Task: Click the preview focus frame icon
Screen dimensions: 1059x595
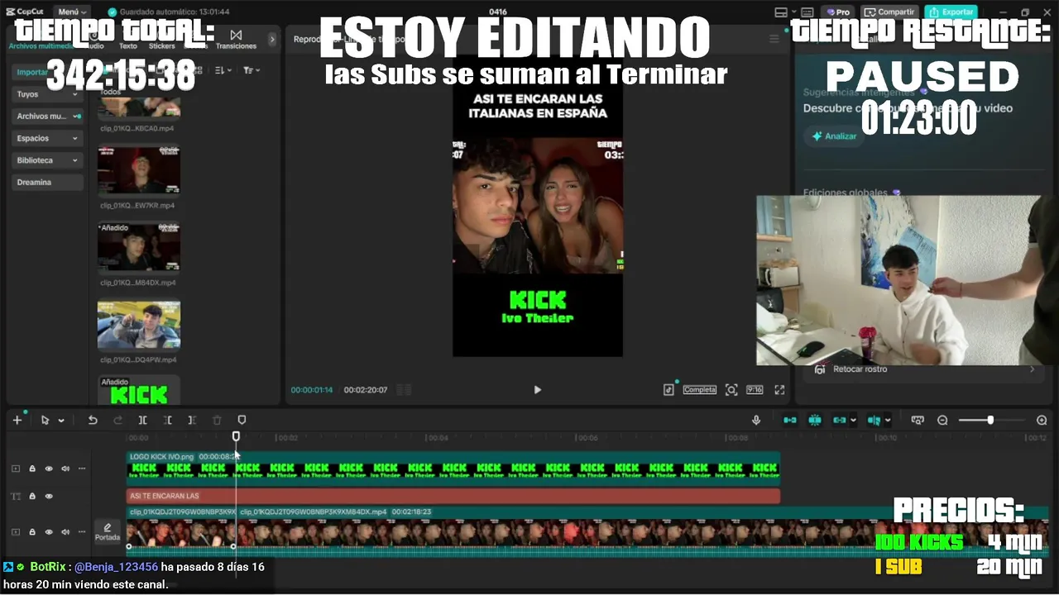Action: click(x=731, y=390)
